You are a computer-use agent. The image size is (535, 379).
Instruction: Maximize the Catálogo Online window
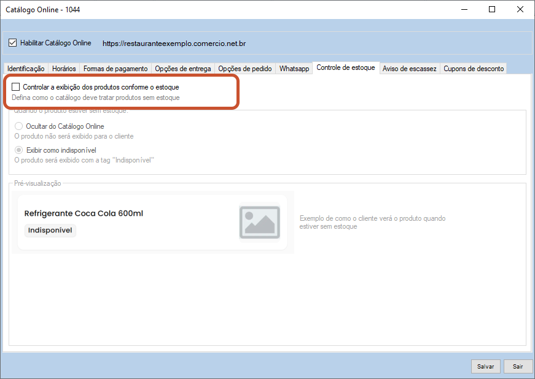[492, 10]
